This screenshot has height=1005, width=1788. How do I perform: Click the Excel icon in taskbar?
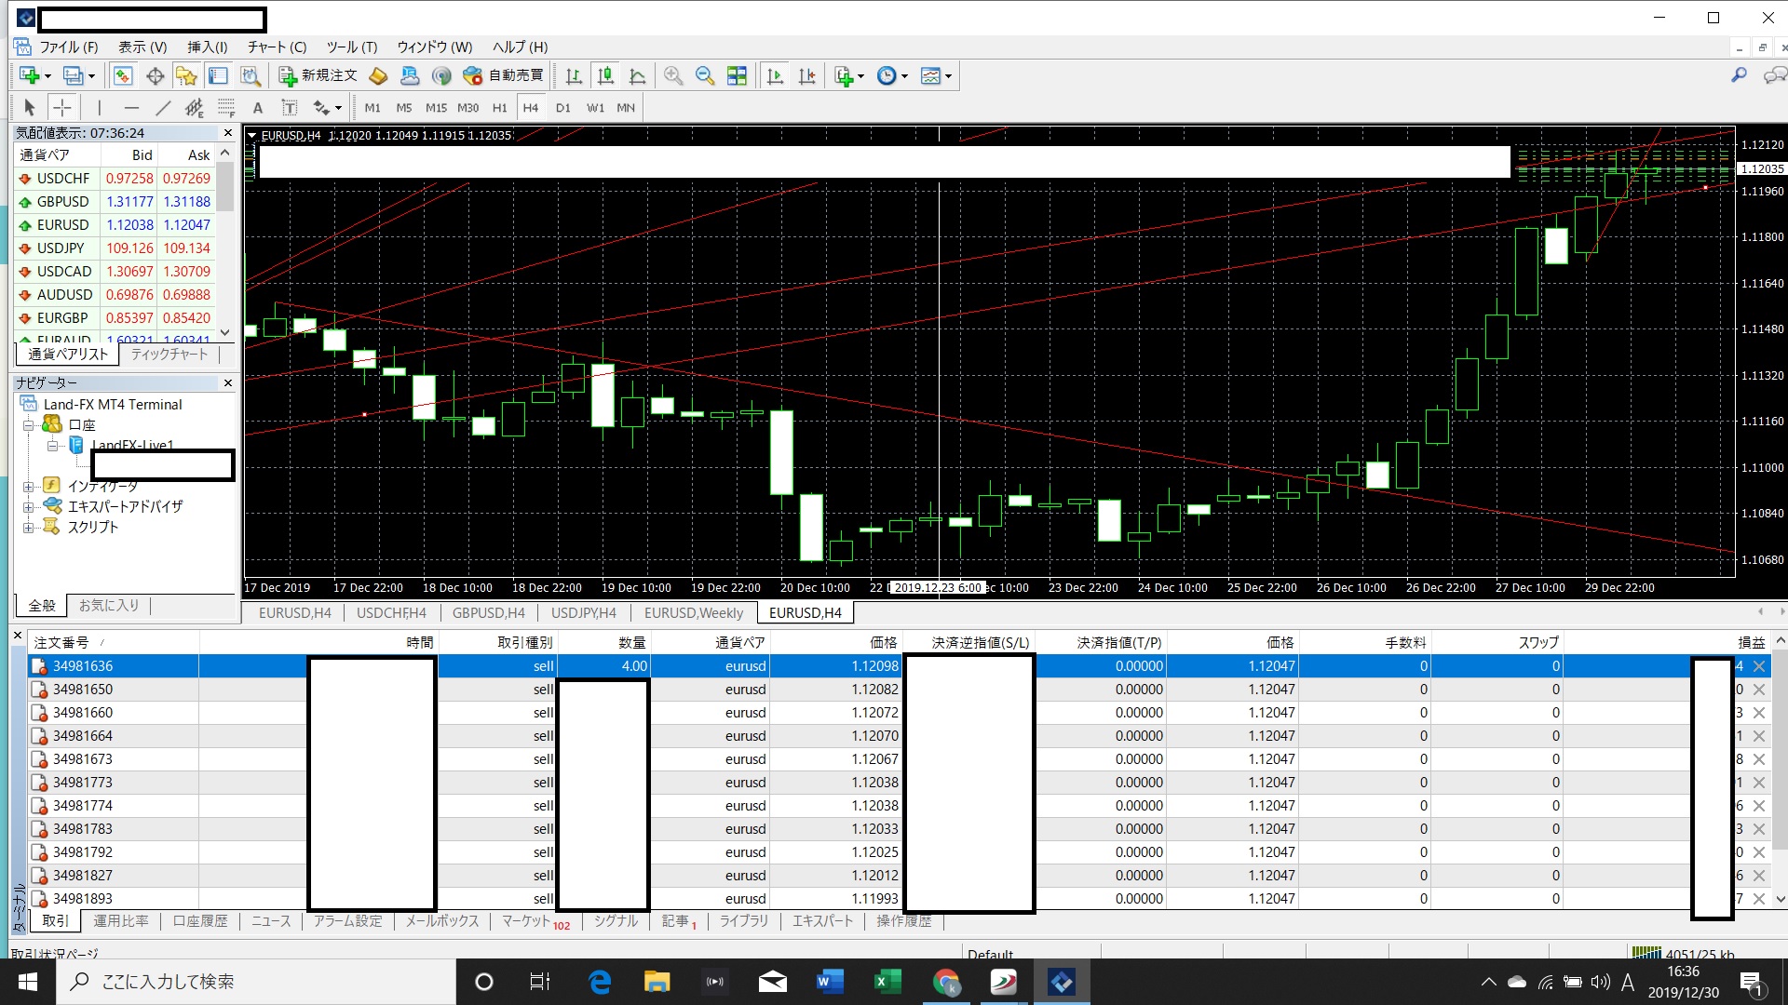[x=887, y=982]
